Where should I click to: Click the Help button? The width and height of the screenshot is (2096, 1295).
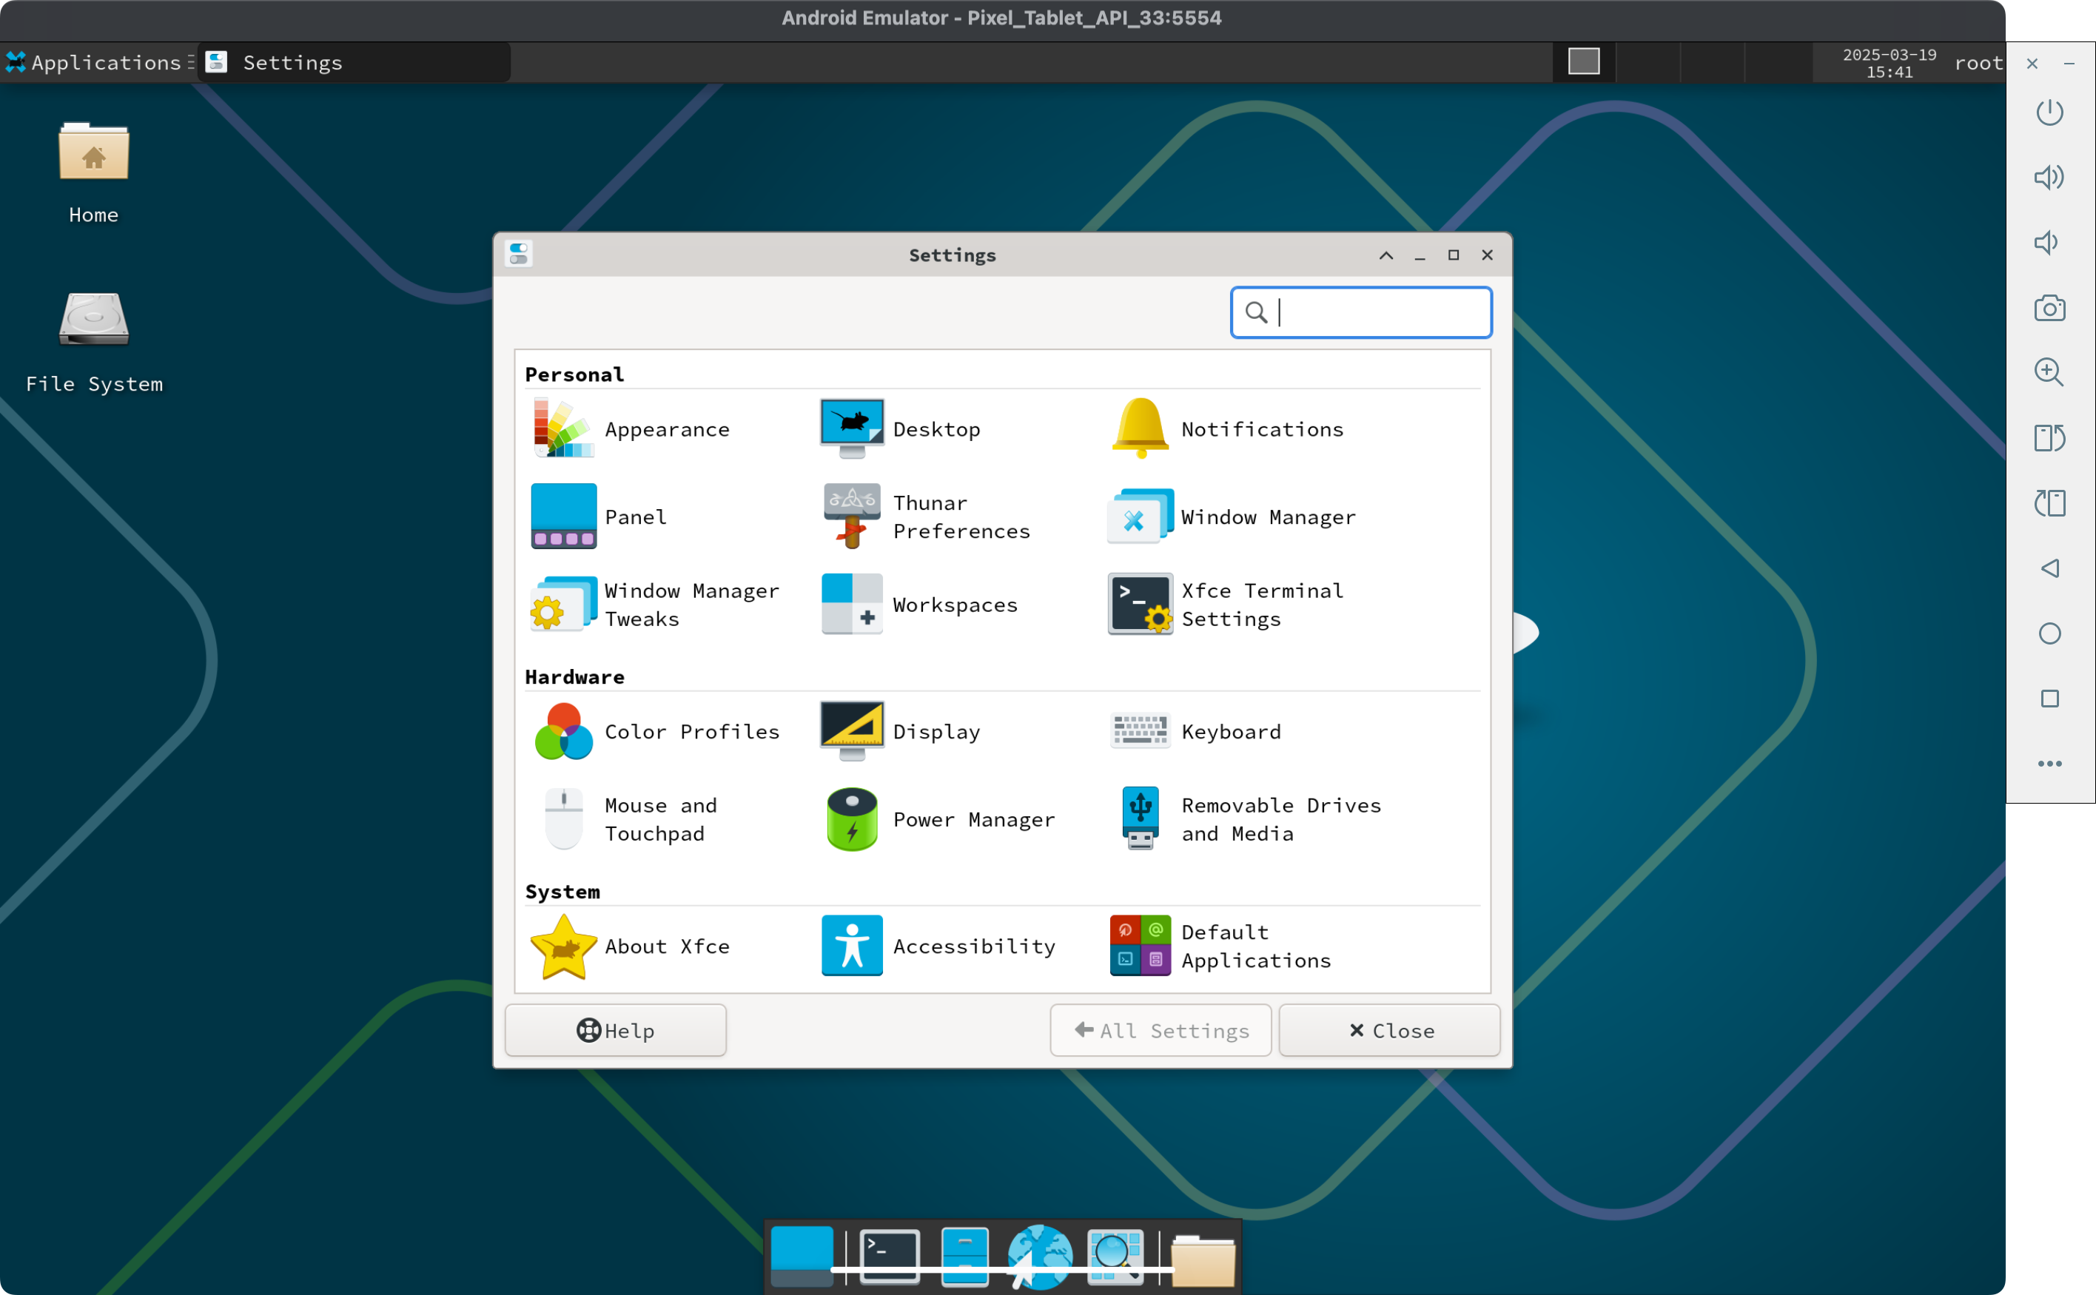tap(615, 1030)
